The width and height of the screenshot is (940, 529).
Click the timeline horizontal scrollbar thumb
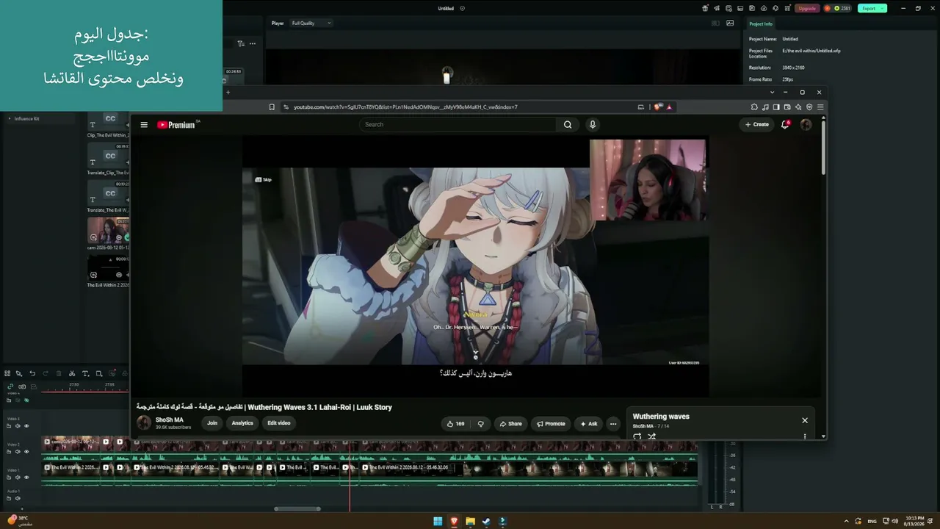click(297, 508)
